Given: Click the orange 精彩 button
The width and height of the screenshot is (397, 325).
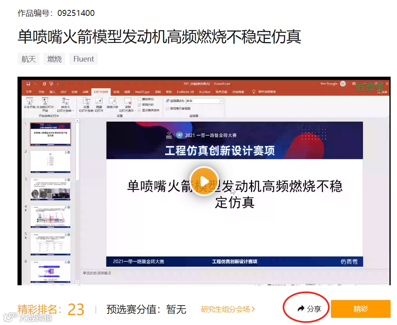Looking at the screenshot, I should tap(360, 309).
